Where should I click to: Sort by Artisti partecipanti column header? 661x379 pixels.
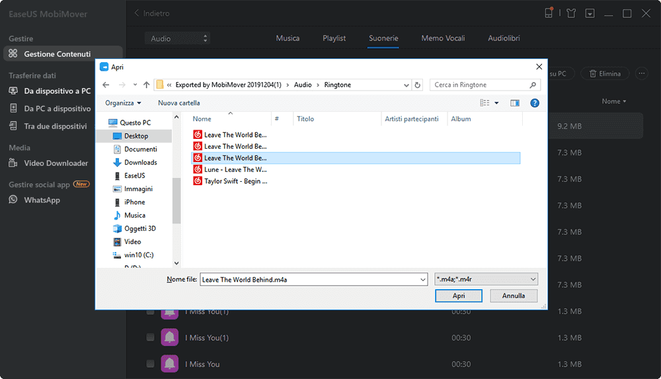(411, 119)
